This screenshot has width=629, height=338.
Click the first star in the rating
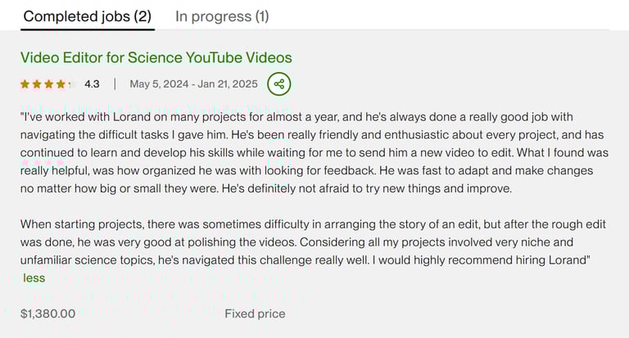click(x=25, y=83)
